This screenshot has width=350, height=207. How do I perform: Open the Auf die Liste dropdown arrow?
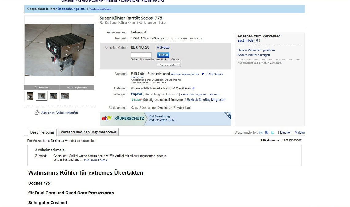point(179,65)
